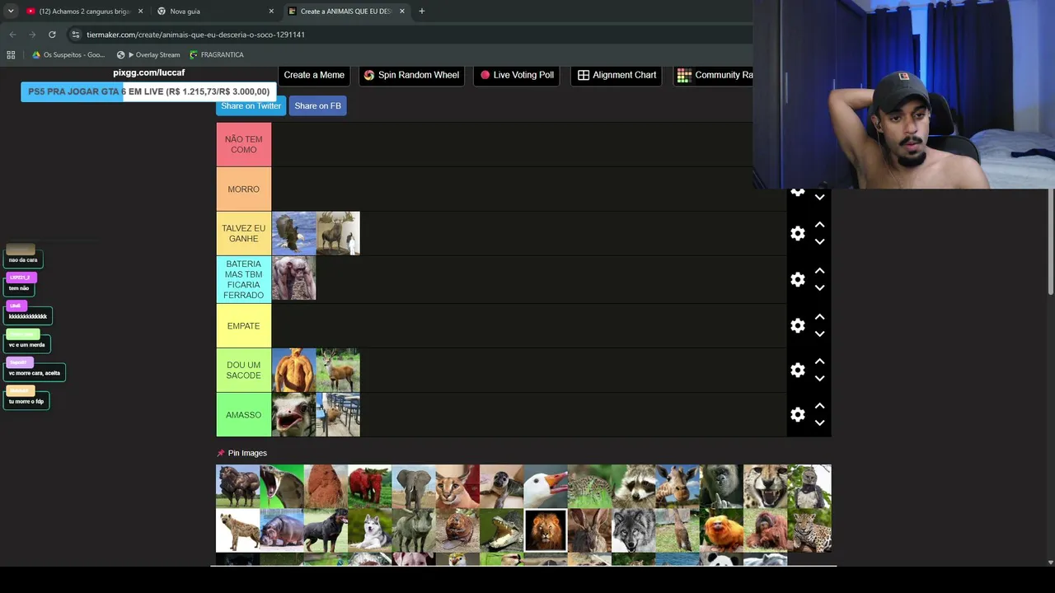
Task: Select the white goose image
Action: [546, 487]
